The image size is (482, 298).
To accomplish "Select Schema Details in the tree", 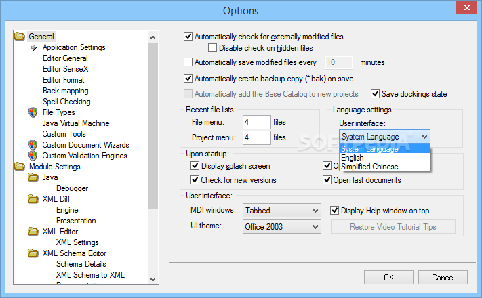I will pyautogui.click(x=81, y=264).
